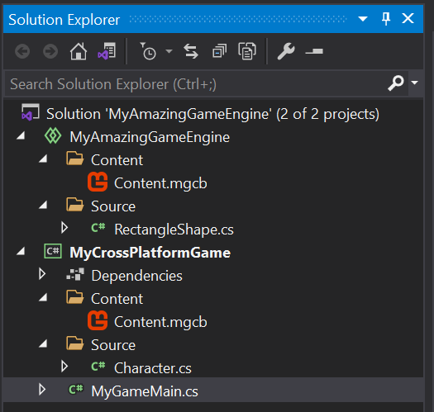Toggle auto-hide pin on Solution Explorer

click(386, 19)
